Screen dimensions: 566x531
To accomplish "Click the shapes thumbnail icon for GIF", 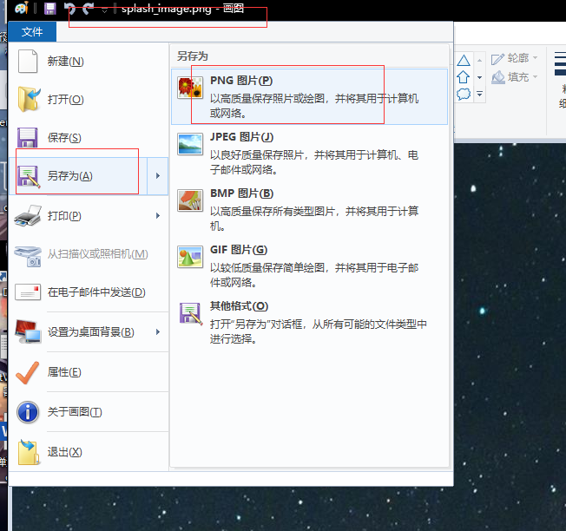I will (190, 257).
